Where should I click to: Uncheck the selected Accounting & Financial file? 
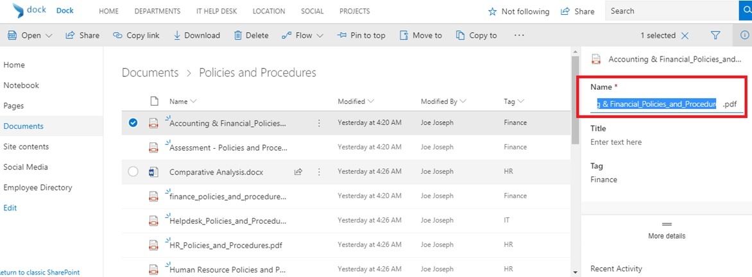(133, 123)
